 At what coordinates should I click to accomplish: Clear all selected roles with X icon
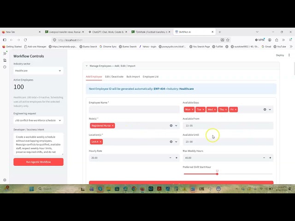point(171,126)
